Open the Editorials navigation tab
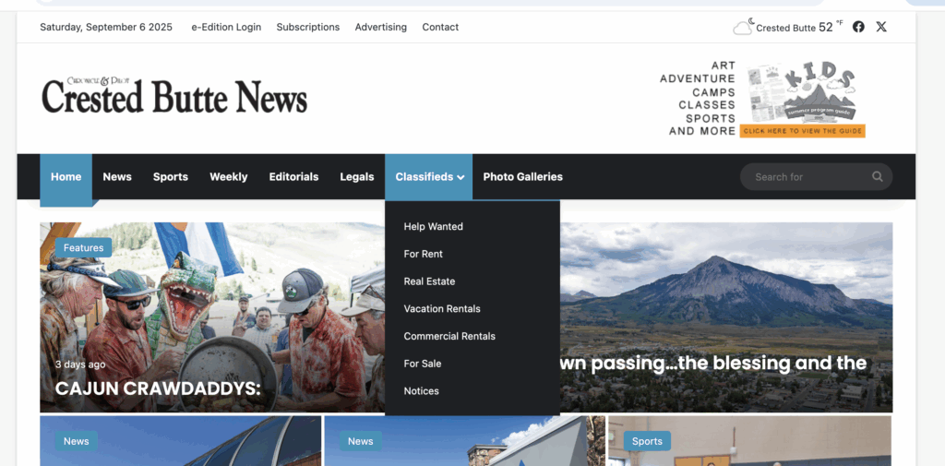The image size is (945, 466). [x=293, y=177]
